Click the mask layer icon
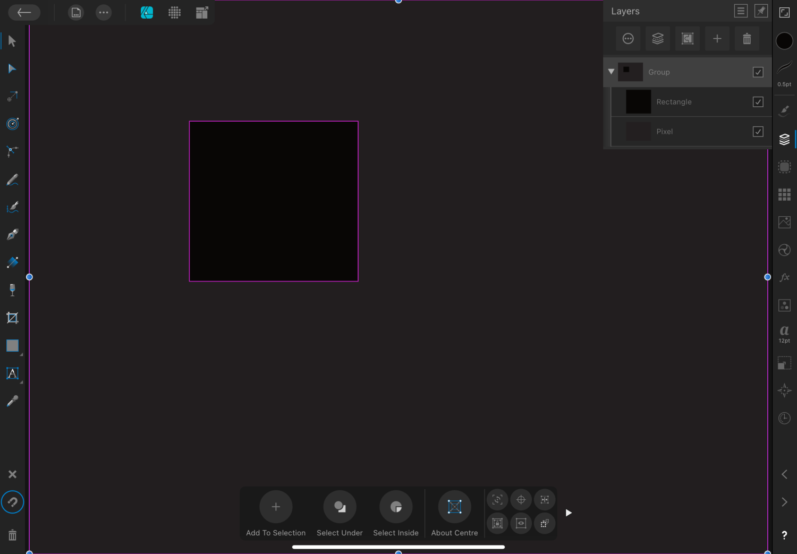The width and height of the screenshot is (797, 554). (x=688, y=38)
